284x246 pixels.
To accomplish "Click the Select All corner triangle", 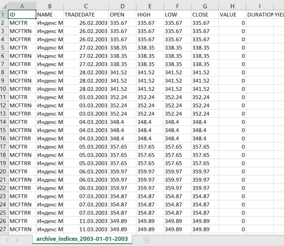I will pyautogui.click(x=4, y=6).
